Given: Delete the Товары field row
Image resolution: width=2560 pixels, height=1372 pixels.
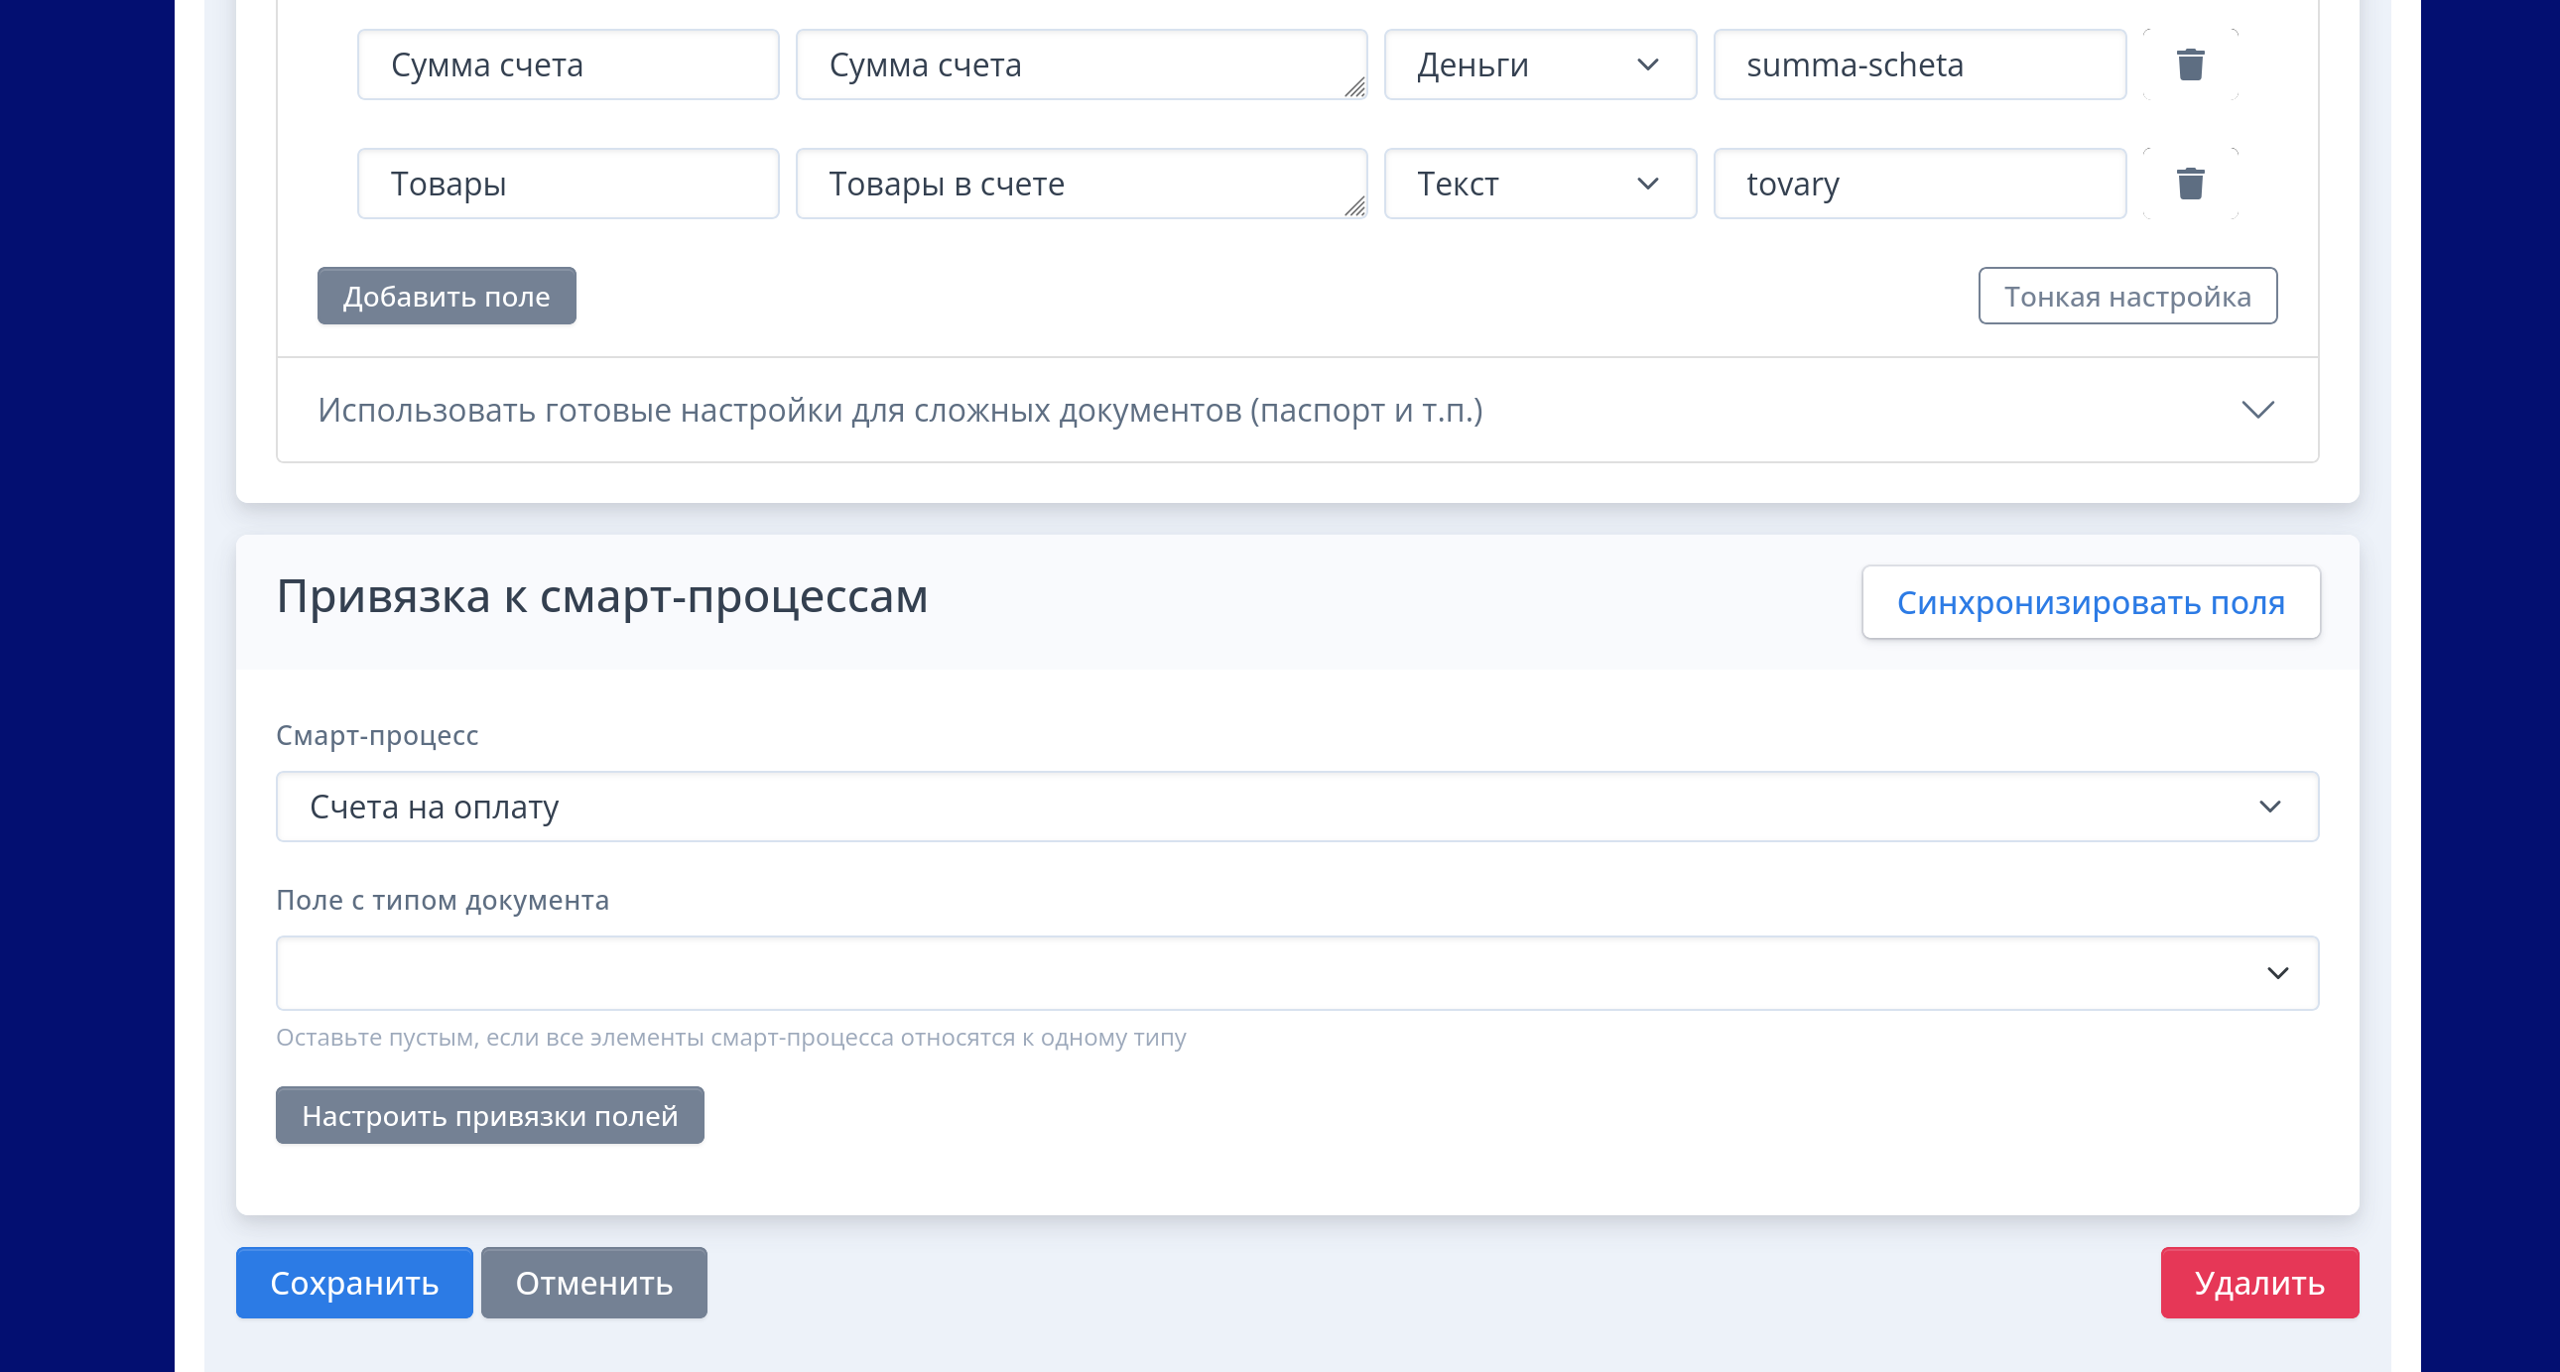Looking at the screenshot, I should [x=2189, y=184].
